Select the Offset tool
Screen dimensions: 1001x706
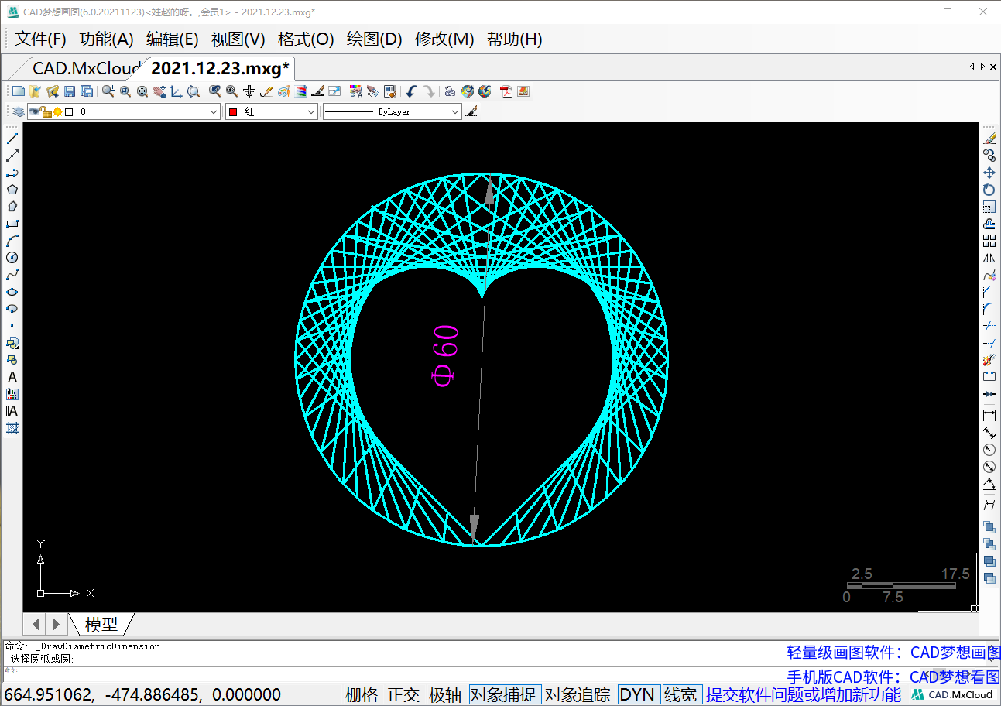pos(989,224)
